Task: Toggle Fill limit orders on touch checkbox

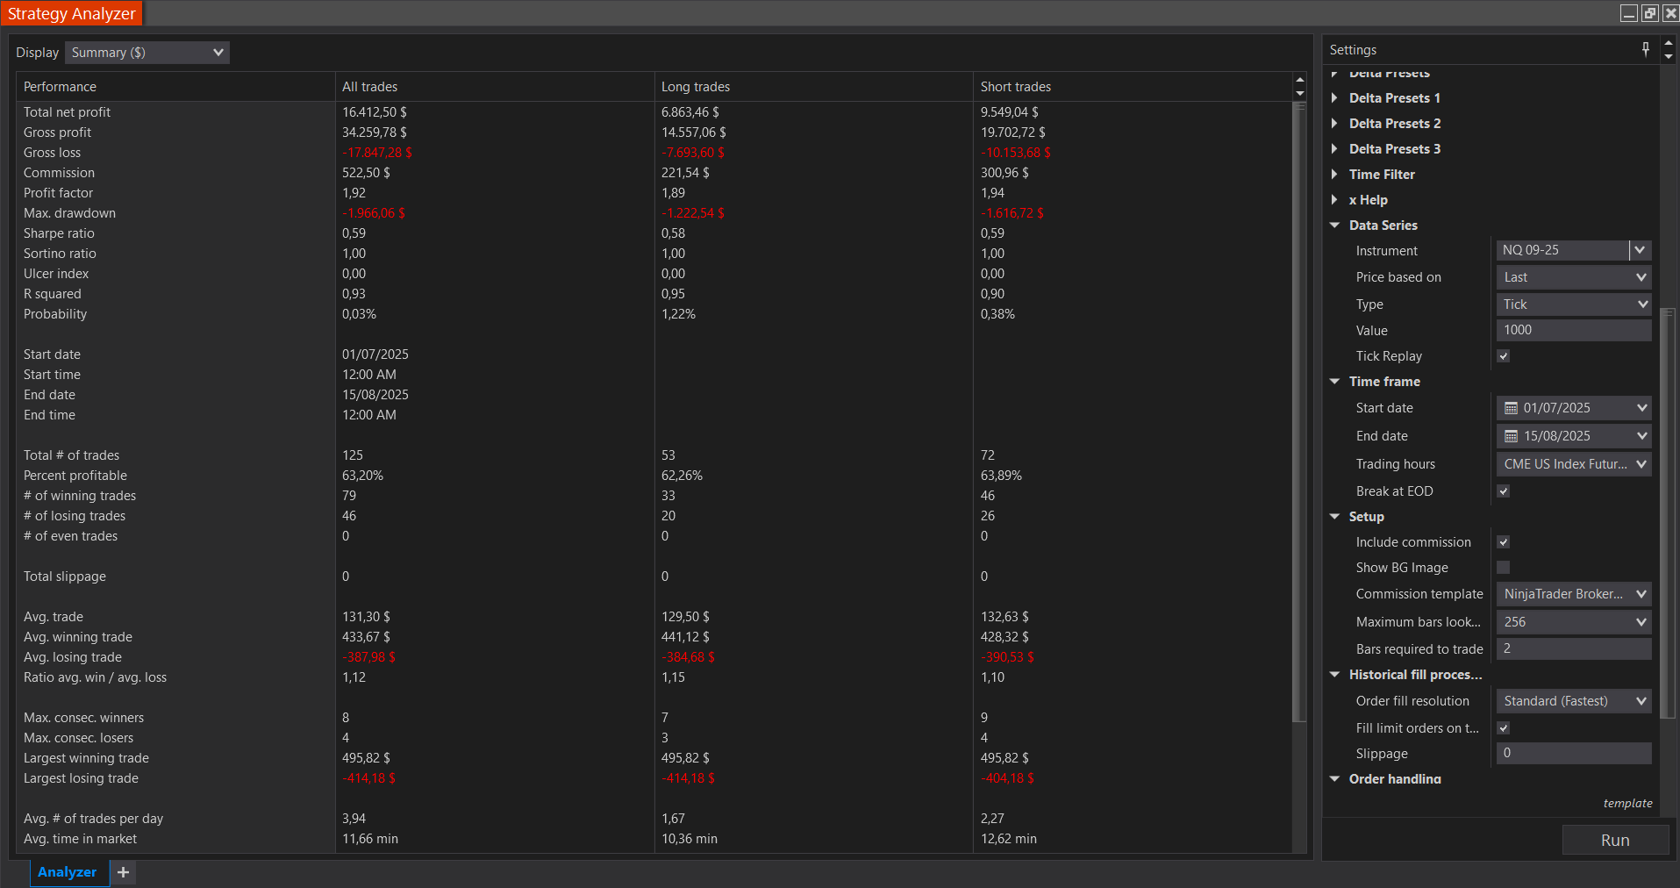Action: (x=1504, y=728)
